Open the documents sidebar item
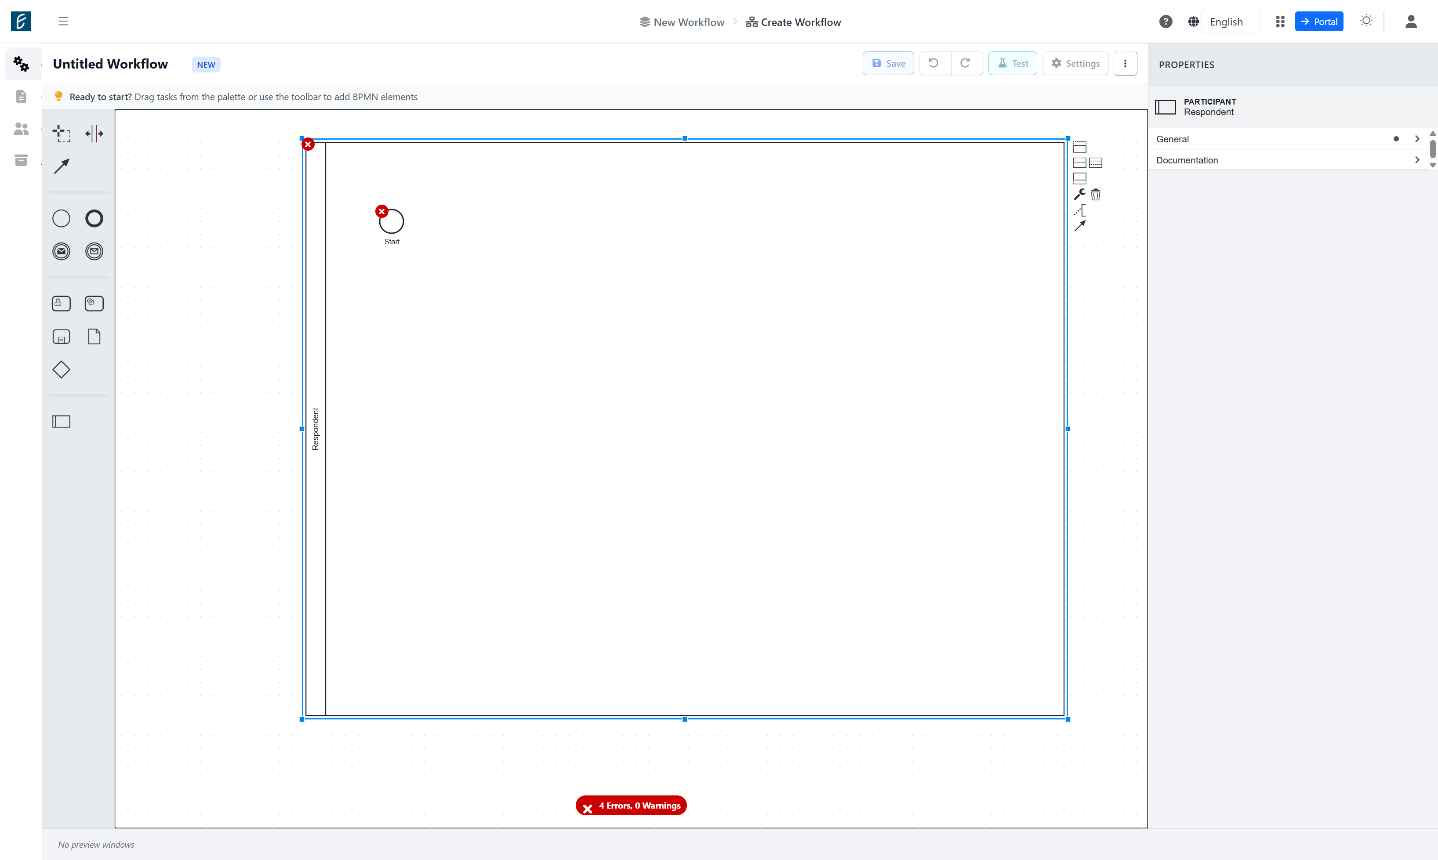 [x=22, y=96]
